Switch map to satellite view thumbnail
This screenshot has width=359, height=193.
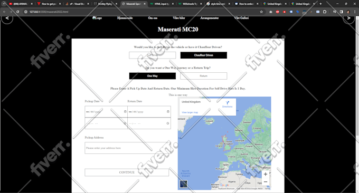pos(183,184)
